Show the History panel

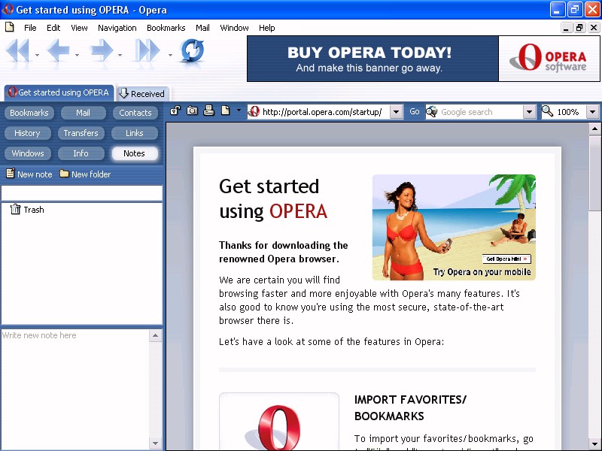point(27,133)
